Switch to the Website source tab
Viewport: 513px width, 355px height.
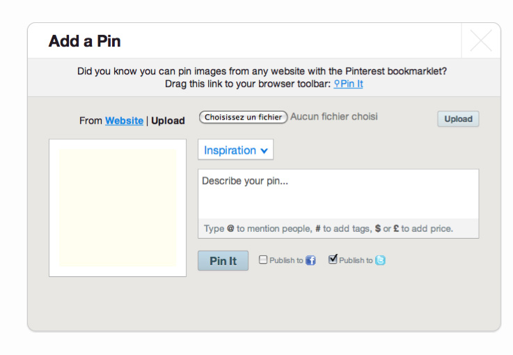[124, 120]
